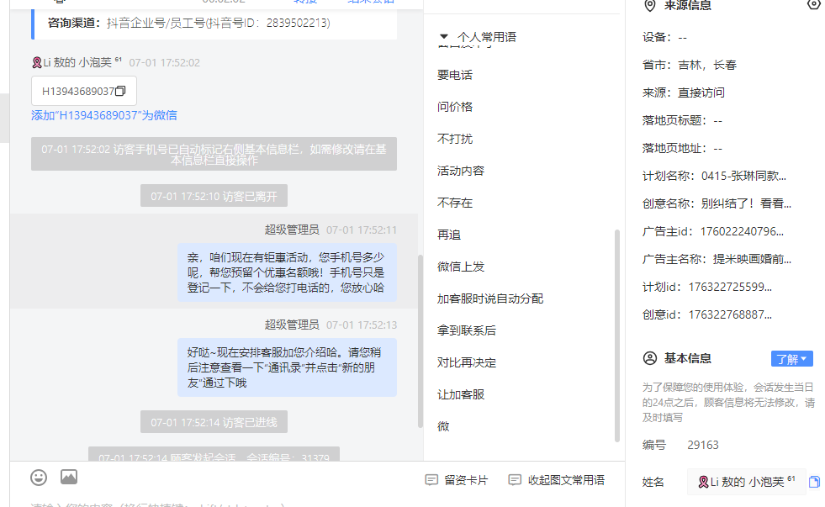The image size is (825, 507).
Task: Select the 问价格 quick phrase
Action: click(455, 108)
